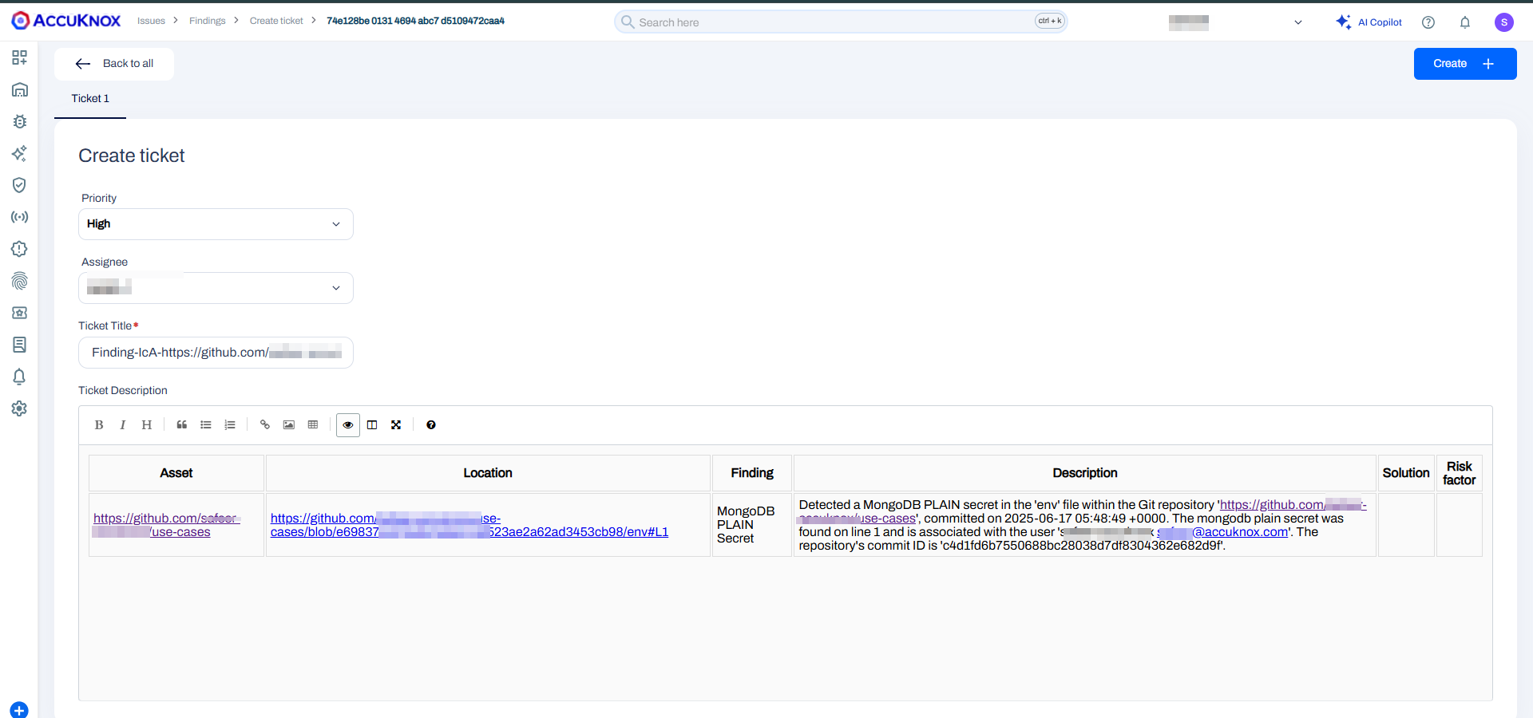Insert a heading with H icon
Screen dimensions: 1533x718
point(146,425)
